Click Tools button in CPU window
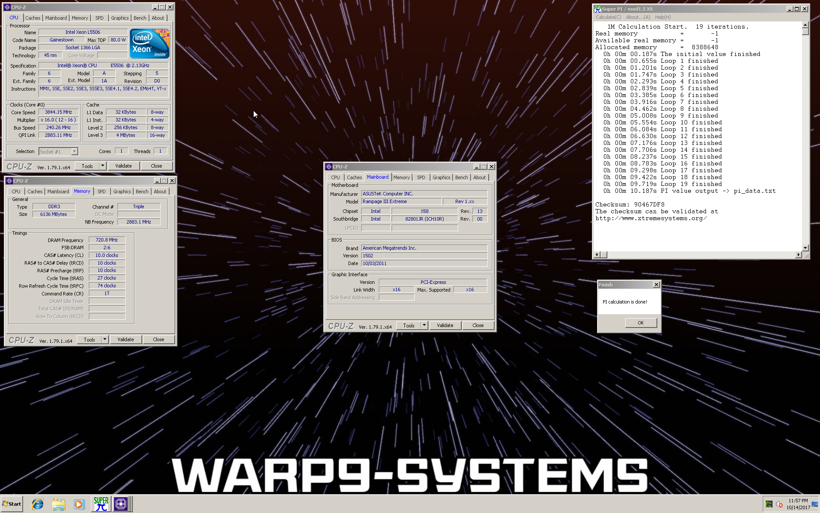Viewport: 820px width, 513px height. pos(87,166)
